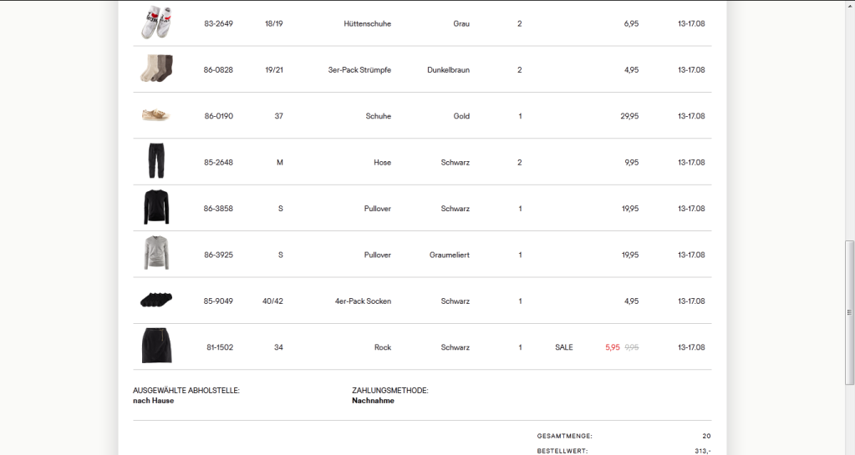The image size is (855, 455).
Task: Click the red sale price 5,95
Action: click(x=613, y=347)
